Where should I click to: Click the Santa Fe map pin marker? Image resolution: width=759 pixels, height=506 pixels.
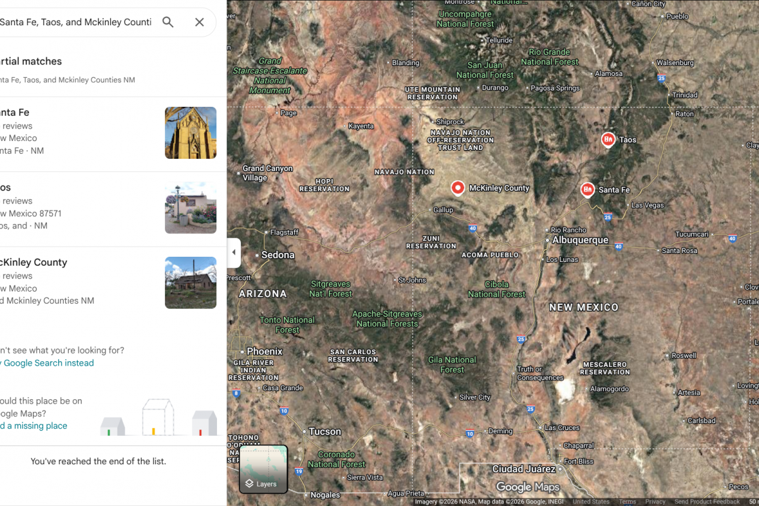pos(587,189)
